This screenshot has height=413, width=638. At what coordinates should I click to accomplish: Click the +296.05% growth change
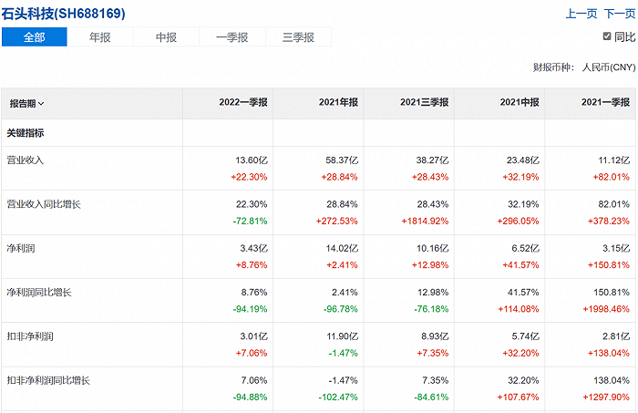(x=518, y=221)
